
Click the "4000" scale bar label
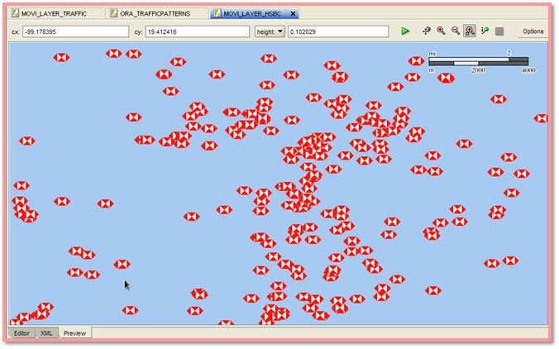coord(528,70)
